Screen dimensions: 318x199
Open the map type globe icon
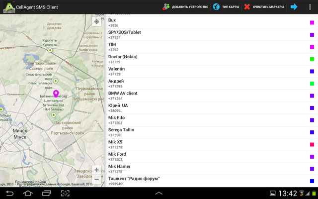click(216, 7)
